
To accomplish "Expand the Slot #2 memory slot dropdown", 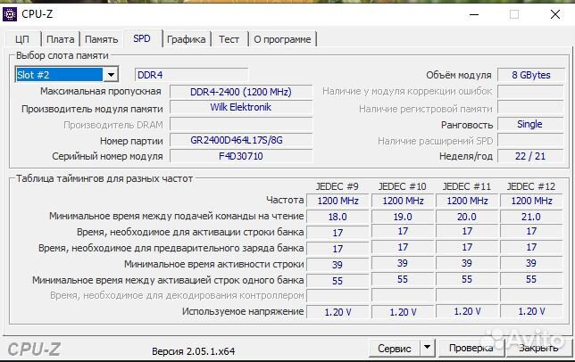I will (111, 75).
